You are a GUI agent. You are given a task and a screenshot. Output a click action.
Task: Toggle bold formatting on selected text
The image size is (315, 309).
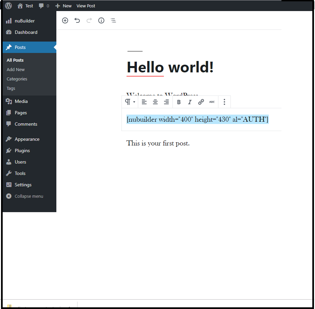click(179, 102)
